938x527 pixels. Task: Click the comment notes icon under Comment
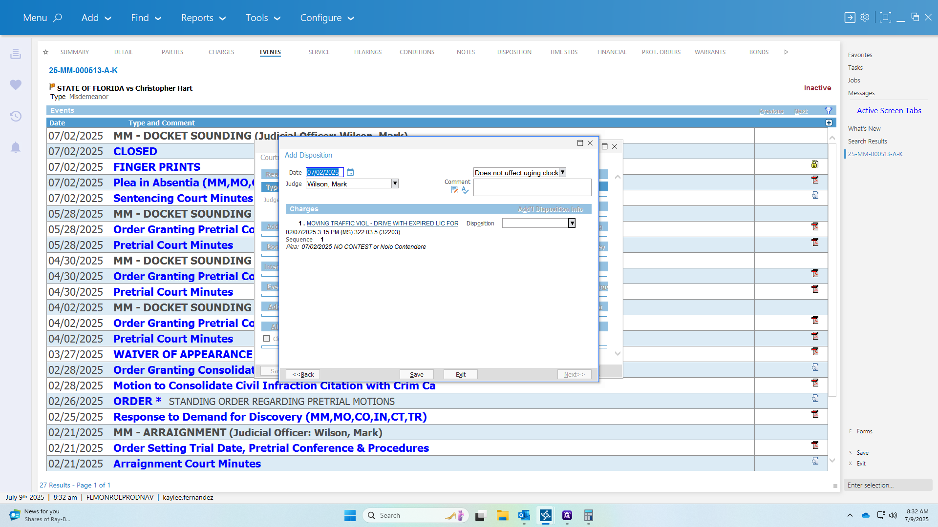click(454, 190)
